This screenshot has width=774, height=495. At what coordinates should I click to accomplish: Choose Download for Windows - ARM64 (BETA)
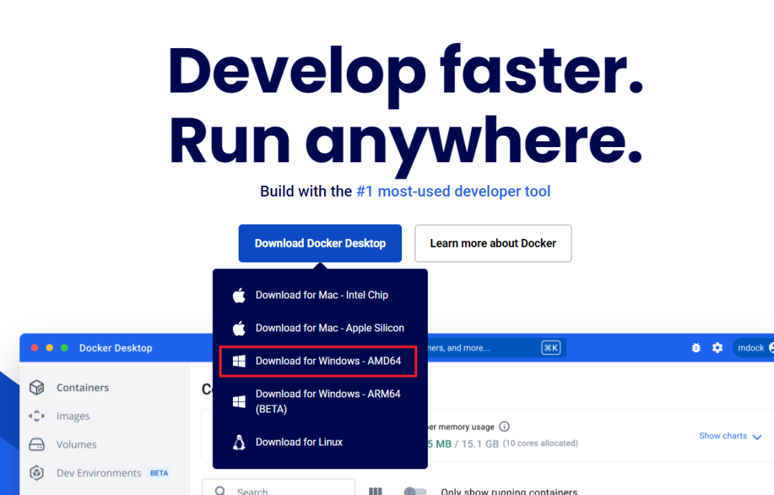328,401
